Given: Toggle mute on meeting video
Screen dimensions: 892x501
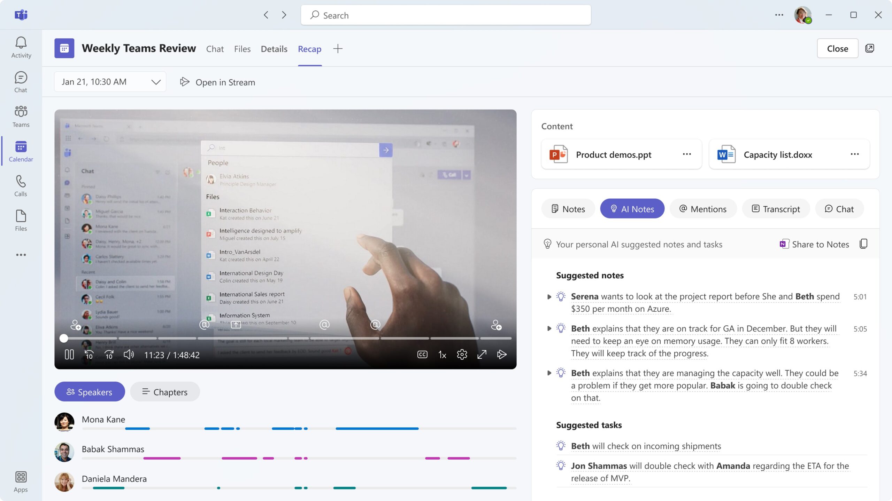Looking at the screenshot, I should 129,355.
